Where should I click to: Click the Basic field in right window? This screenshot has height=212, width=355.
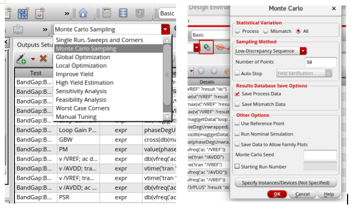(211, 35)
